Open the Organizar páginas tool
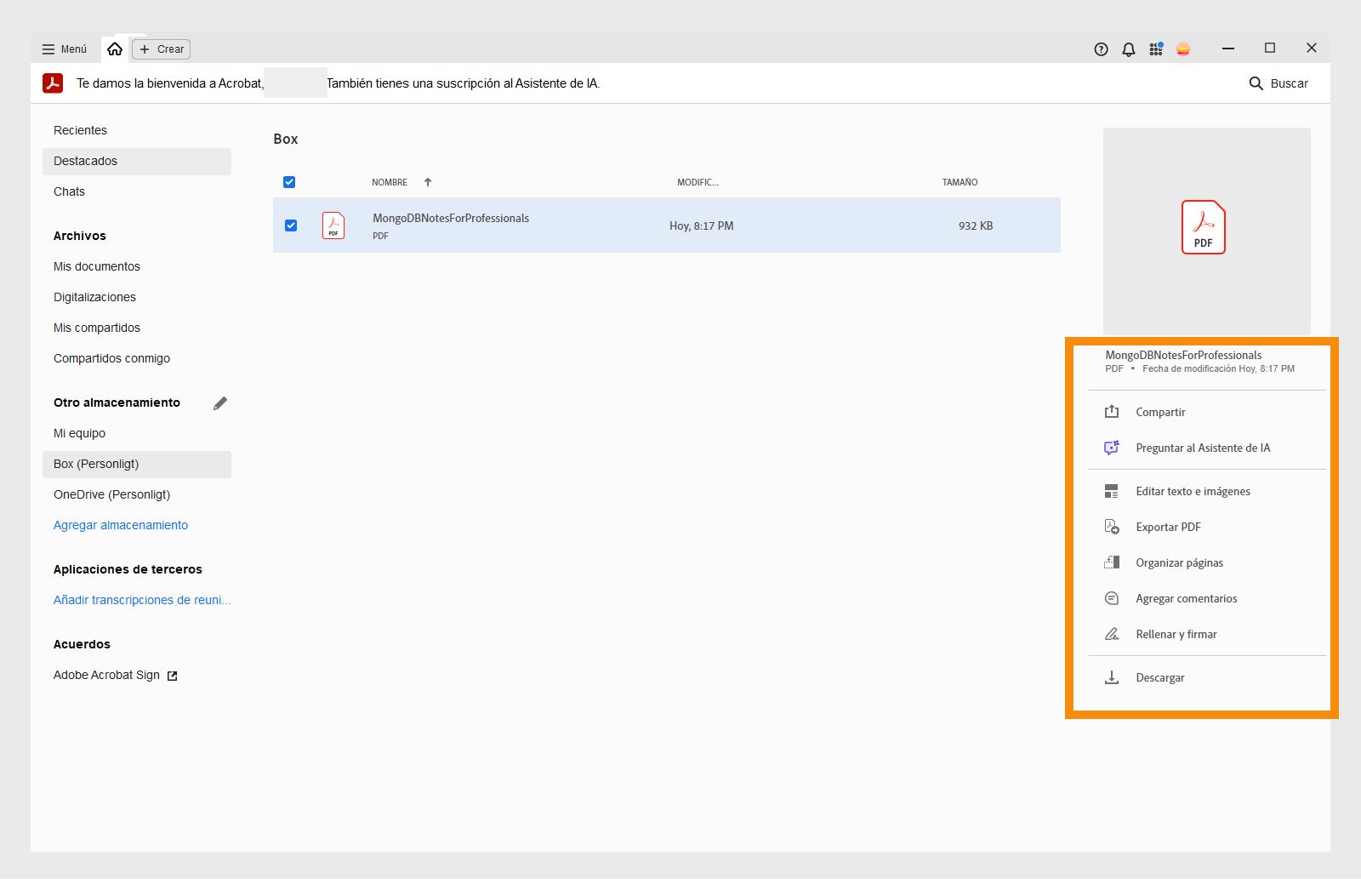Viewport: 1361px width, 879px height. click(x=1179, y=562)
